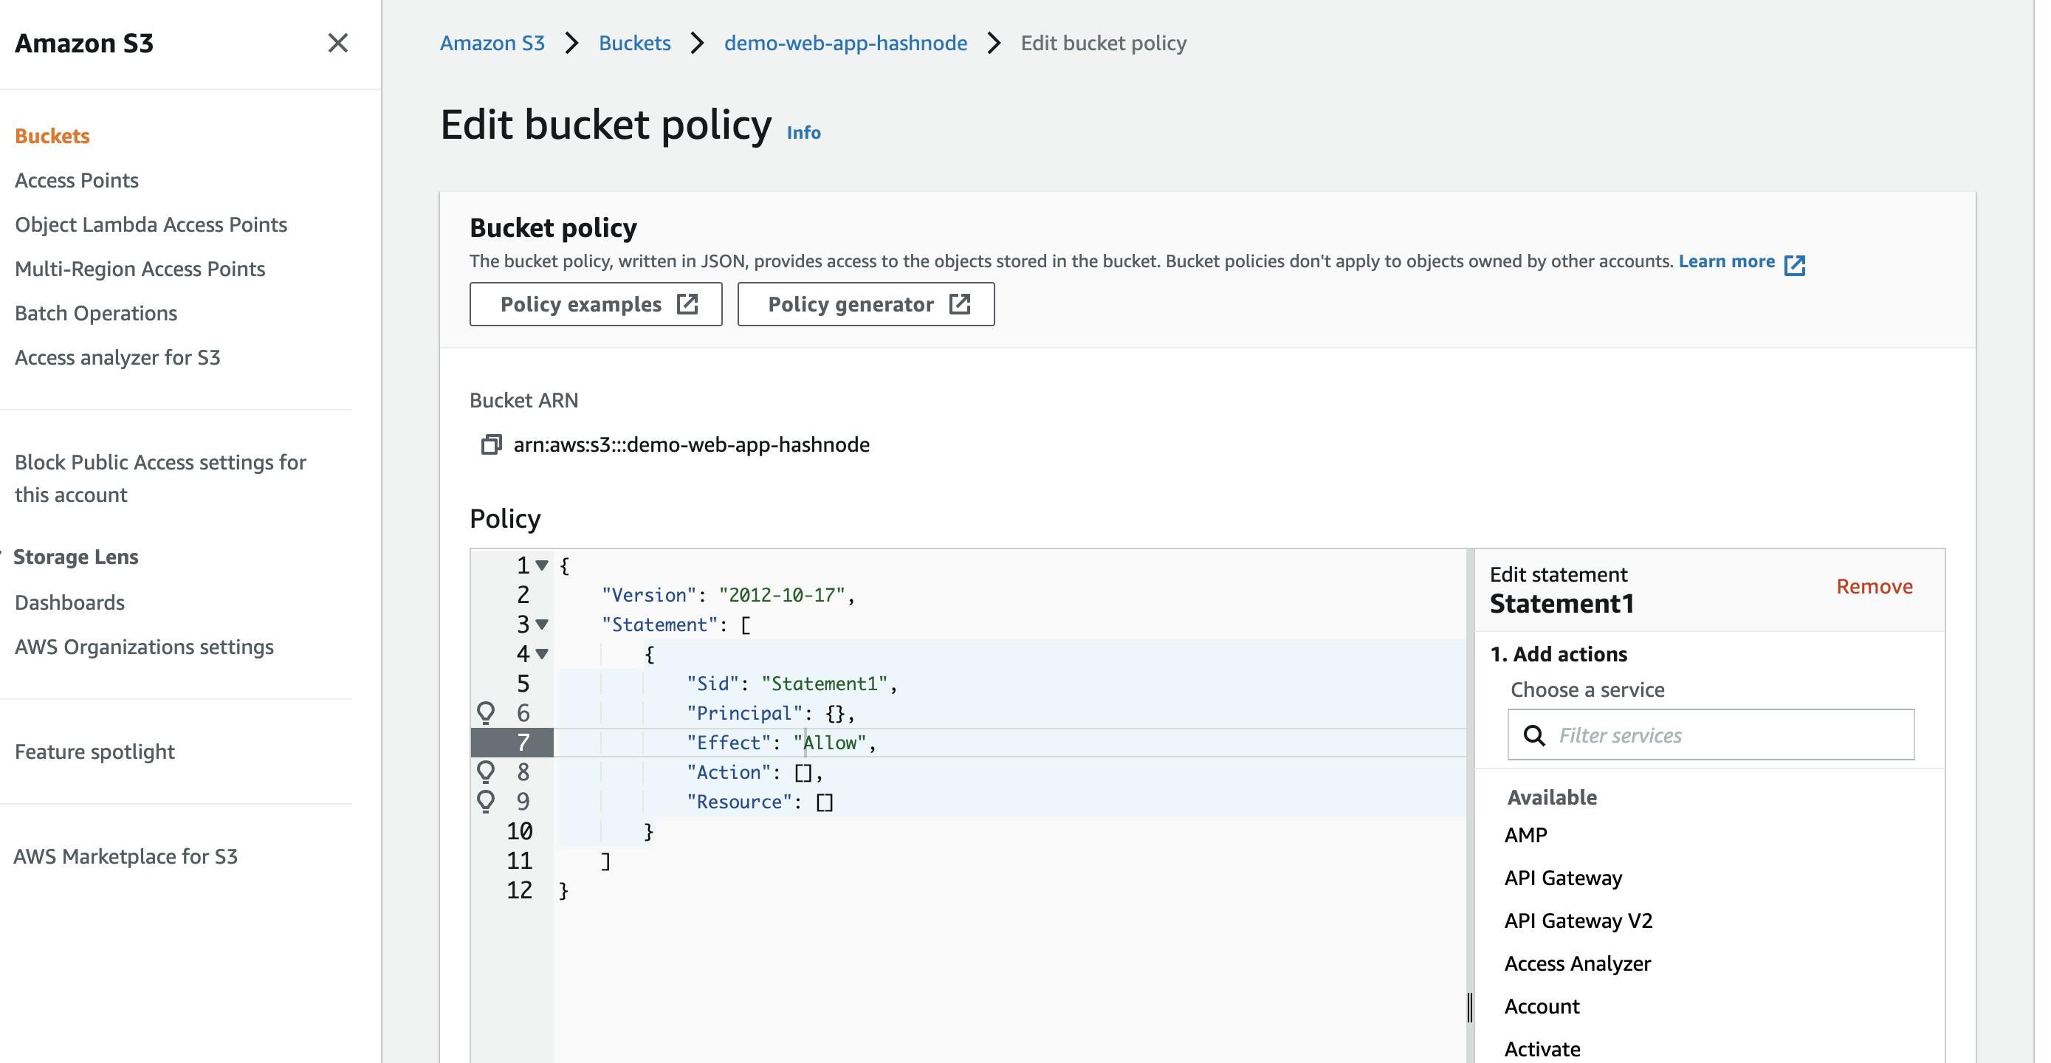Screen dimensions: 2051x1063
Task: Collapse the code fold at line 1
Action: tap(542, 565)
